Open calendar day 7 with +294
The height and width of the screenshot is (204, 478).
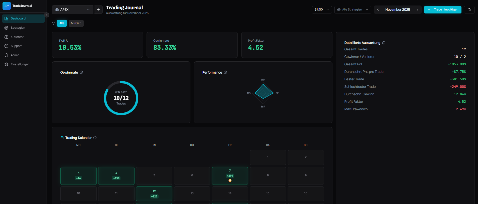click(x=230, y=176)
